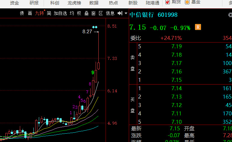Click the 4.96 price axis label
This screenshot has height=142, width=232.
pos(112,123)
